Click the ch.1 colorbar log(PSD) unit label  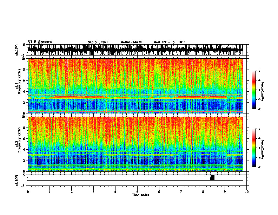263,92
